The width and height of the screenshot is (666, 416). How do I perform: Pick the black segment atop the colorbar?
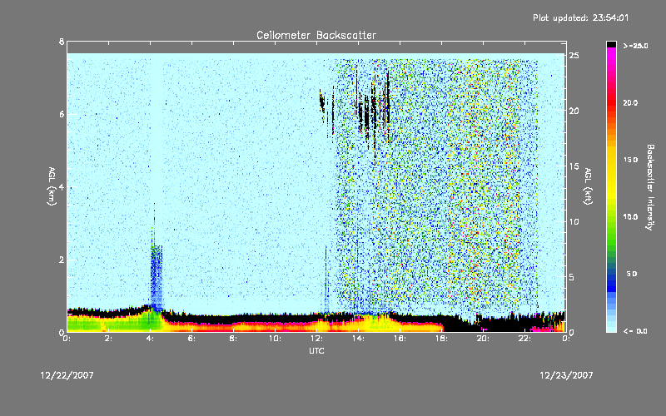[x=611, y=44]
